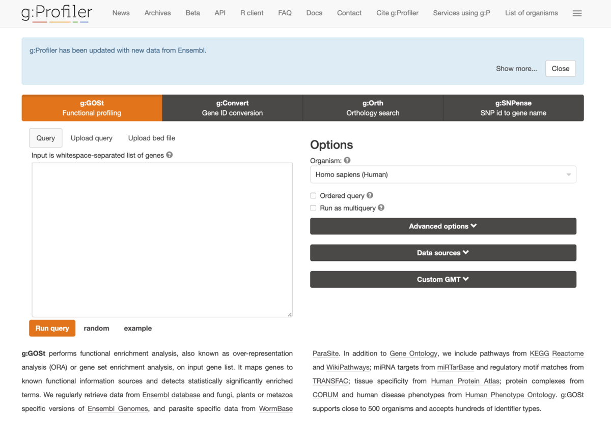Grab the text area resize handle
This screenshot has height=443, width=611.
click(290, 314)
